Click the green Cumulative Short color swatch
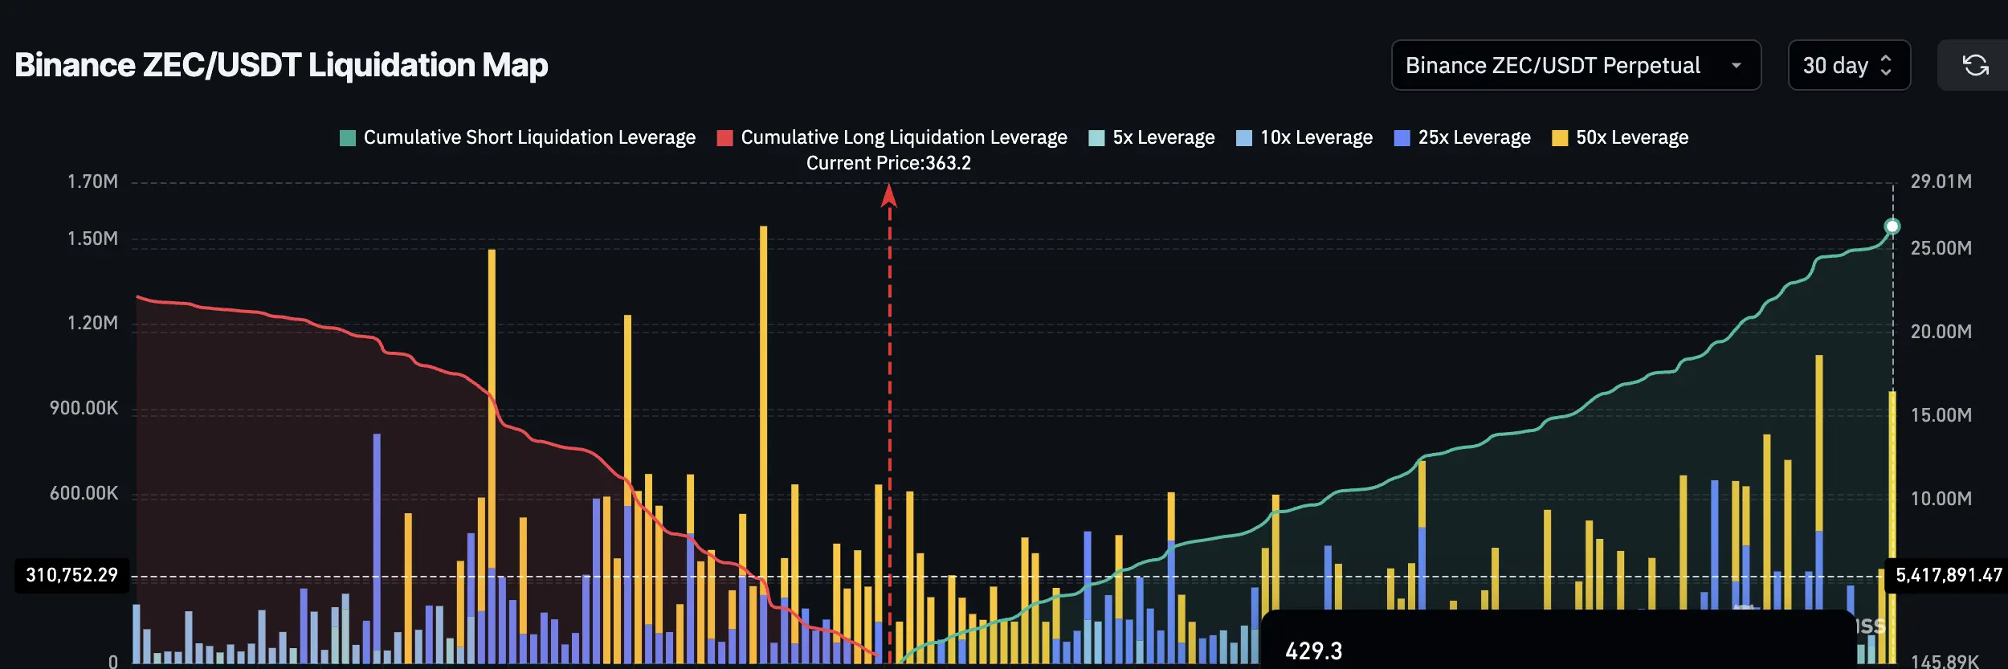Viewport: 2008px width, 669px height. (x=348, y=138)
